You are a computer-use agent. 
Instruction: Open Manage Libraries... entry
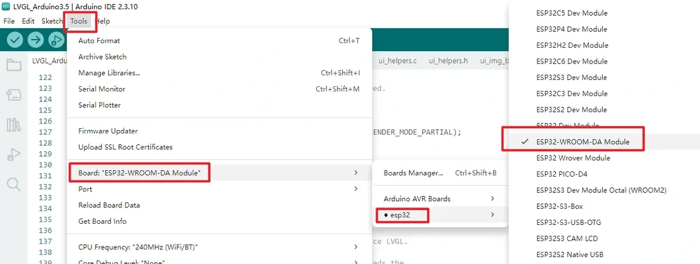coord(219,73)
